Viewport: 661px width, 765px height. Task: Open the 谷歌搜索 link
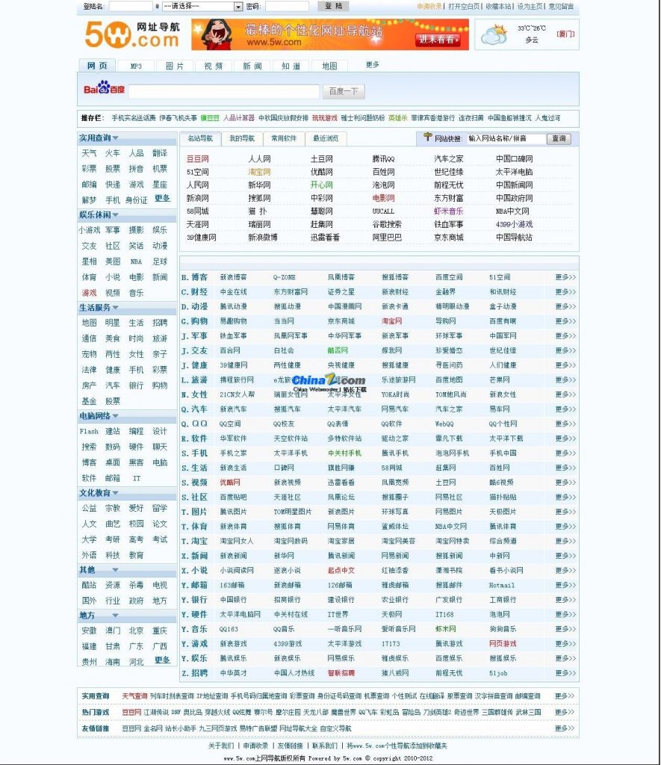(x=388, y=224)
